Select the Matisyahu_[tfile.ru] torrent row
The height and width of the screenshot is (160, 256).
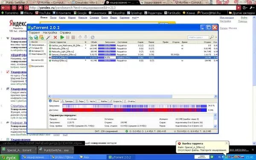[133, 49]
